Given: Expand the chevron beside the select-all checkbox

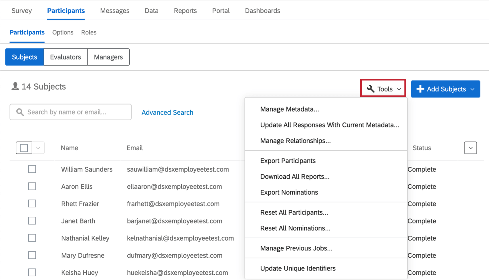Looking at the screenshot, I should click(38, 148).
